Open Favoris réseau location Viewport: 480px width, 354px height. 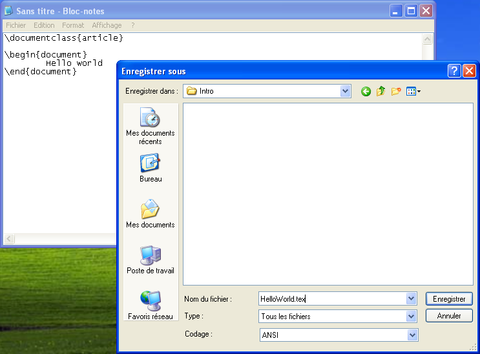click(151, 305)
